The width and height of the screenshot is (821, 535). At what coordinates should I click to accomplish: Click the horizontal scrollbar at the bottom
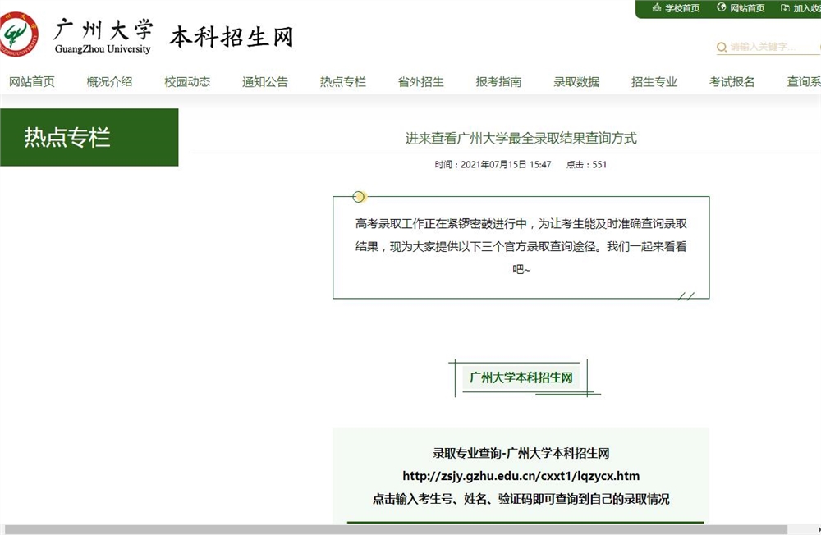click(396, 529)
